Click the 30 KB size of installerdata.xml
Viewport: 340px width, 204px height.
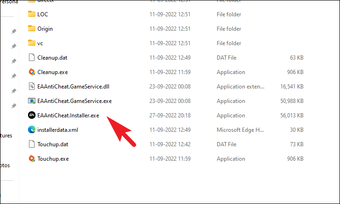pyautogui.click(x=297, y=130)
